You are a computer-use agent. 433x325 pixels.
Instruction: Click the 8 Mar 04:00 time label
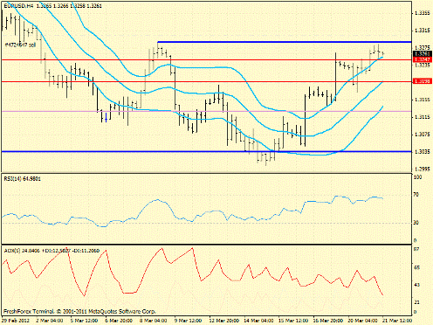click(154, 321)
